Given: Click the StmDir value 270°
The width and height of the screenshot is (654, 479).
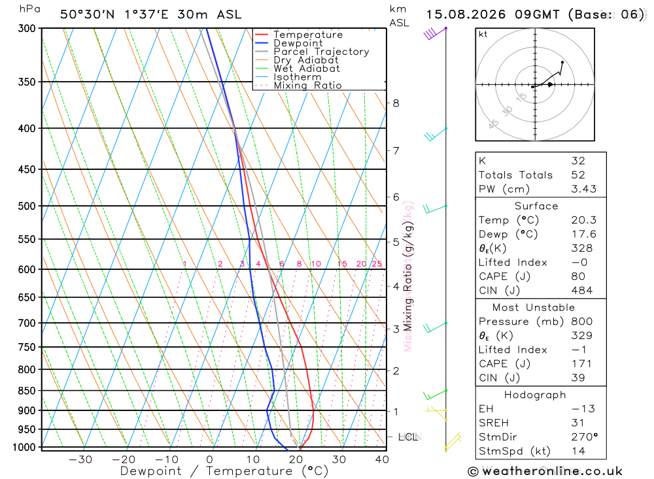Looking at the screenshot, I should (584, 437).
